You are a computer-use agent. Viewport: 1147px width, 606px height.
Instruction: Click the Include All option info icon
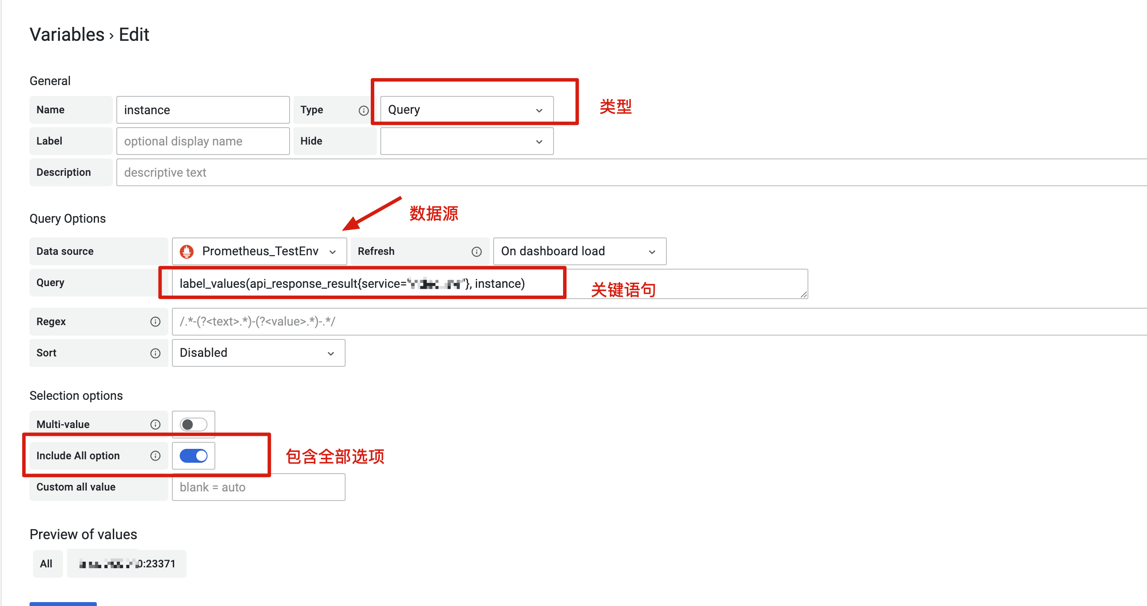point(155,455)
